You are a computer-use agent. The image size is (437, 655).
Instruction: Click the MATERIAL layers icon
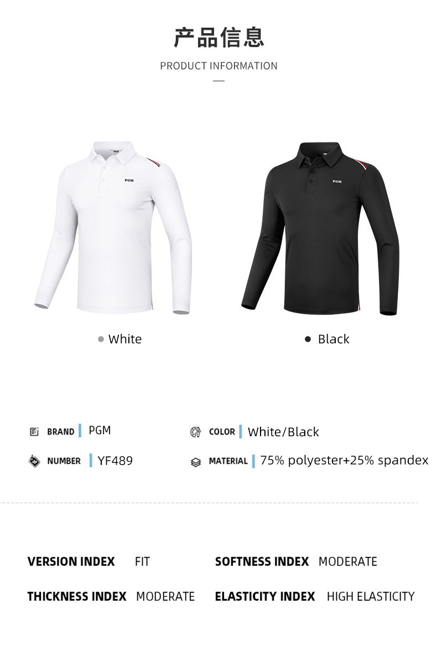pyautogui.click(x=196, y=463)
